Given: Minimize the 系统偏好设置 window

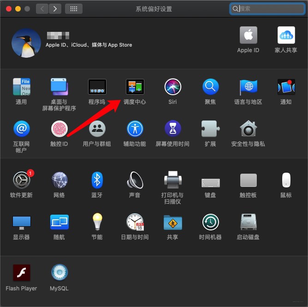Looking at the screenshot, I should click(18, 9).
